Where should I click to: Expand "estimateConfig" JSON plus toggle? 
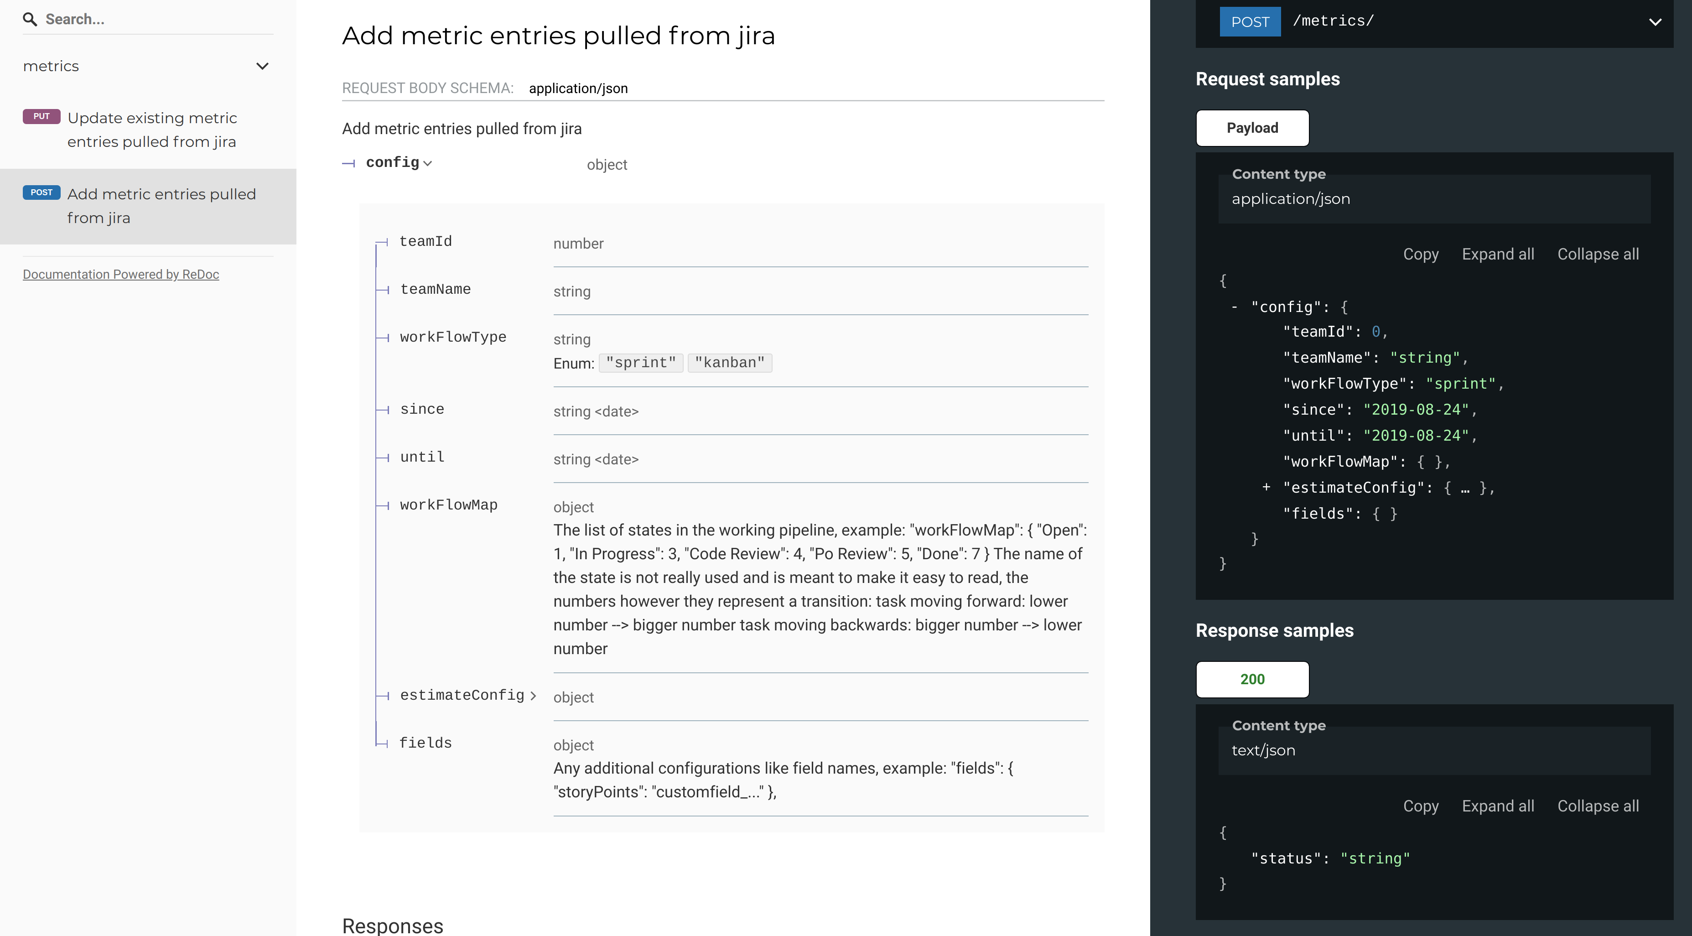point(1266,487)
